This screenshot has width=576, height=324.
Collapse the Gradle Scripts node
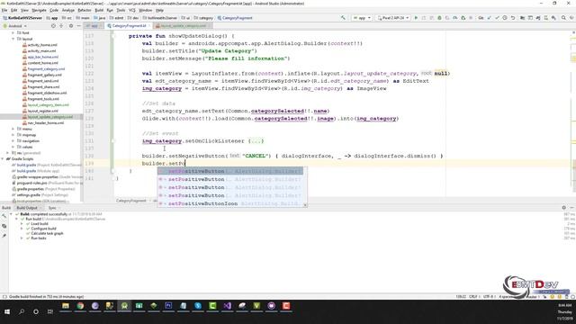coord(3,159)
